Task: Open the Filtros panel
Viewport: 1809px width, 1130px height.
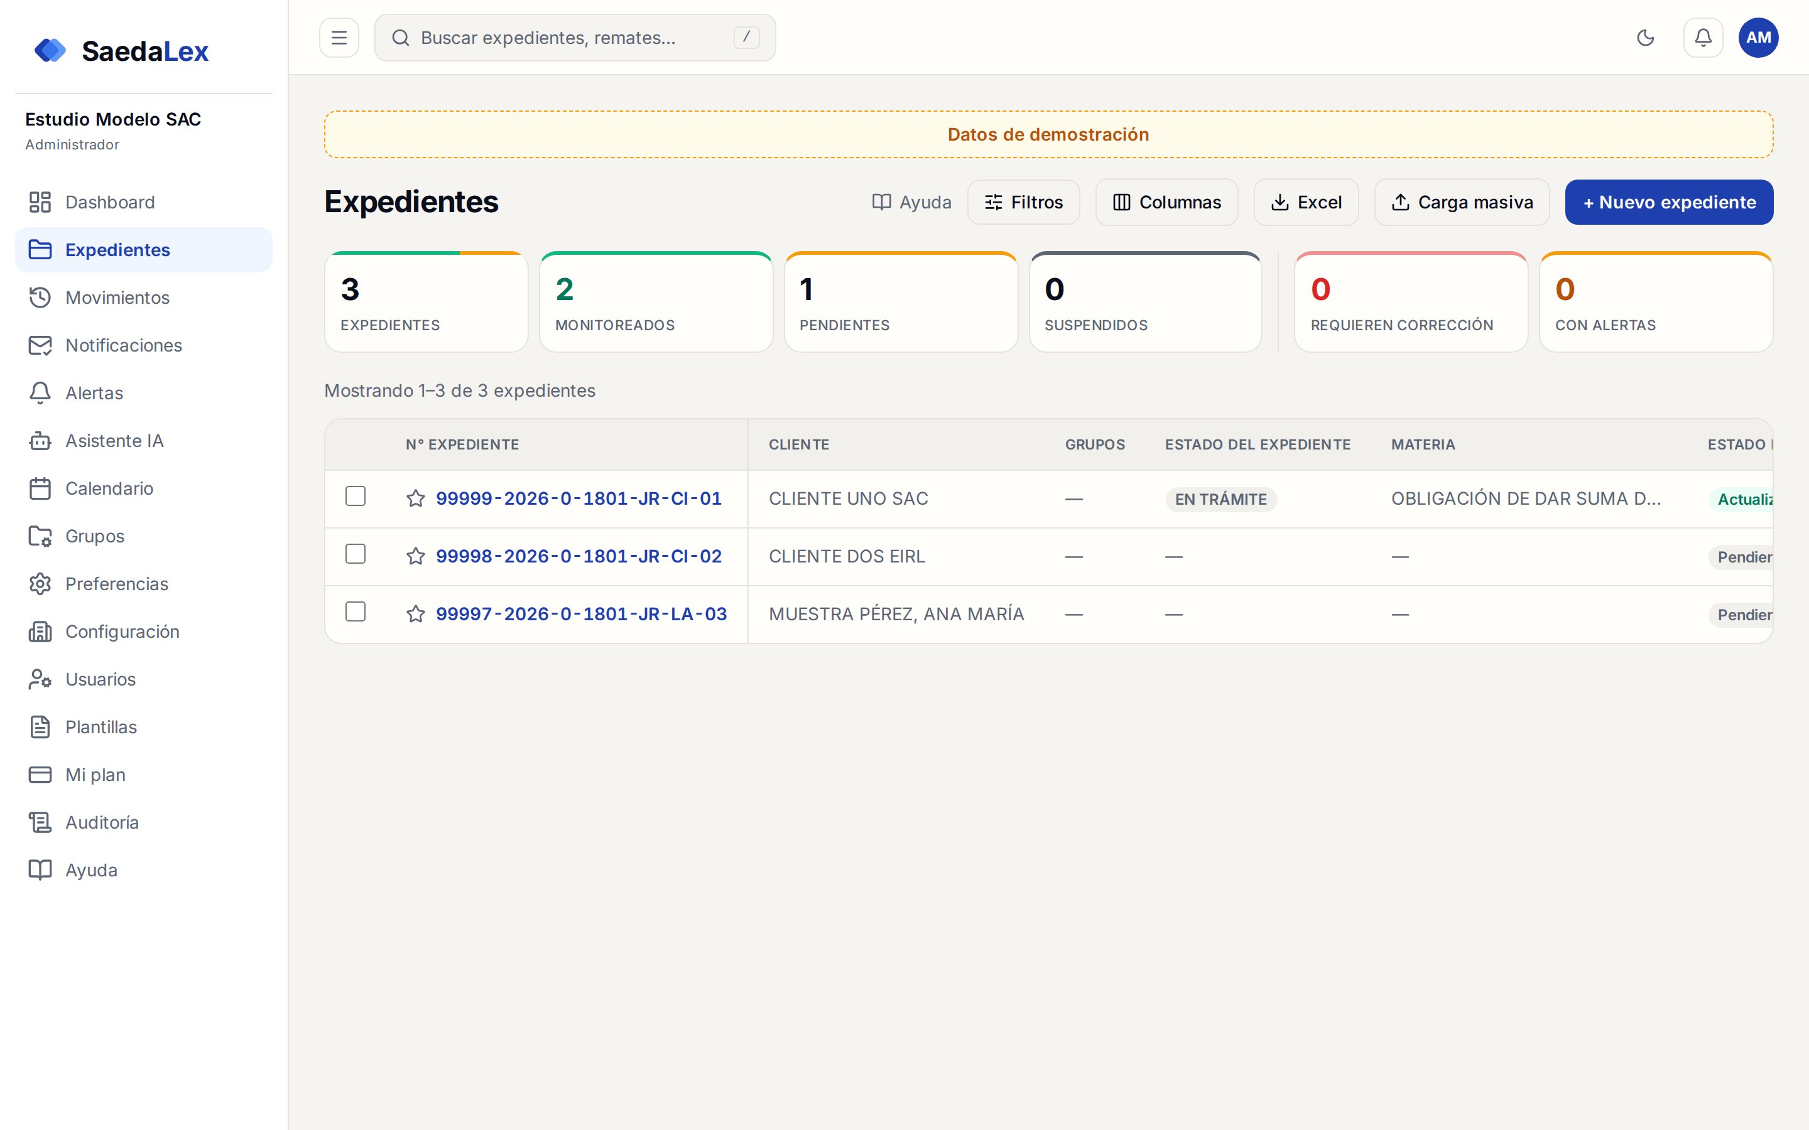Action: coord(1023,202)
